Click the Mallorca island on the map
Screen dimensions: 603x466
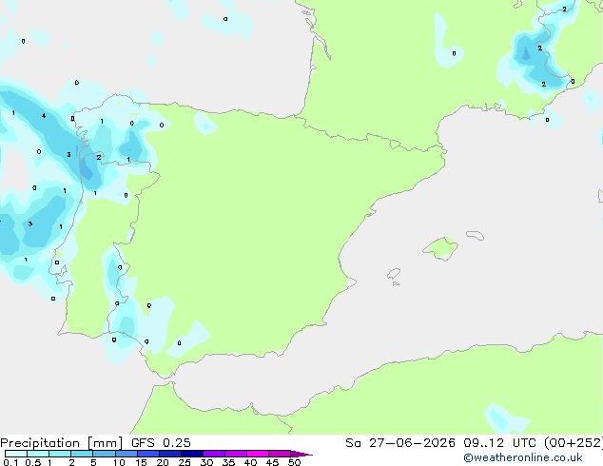(440, 248)
